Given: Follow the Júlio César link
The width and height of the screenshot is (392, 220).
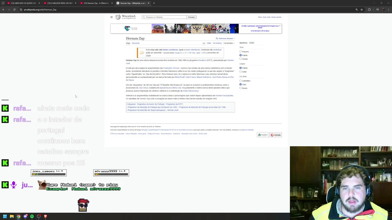Looking at the screenshot, I should [143, 88].
